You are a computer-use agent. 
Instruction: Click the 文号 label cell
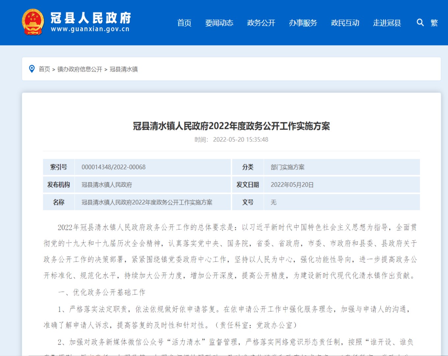coord(248,202)
